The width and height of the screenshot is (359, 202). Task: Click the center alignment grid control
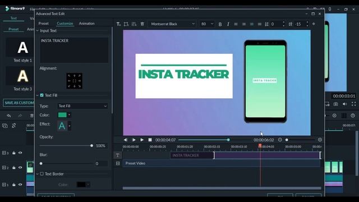click(x=74, y=81)
